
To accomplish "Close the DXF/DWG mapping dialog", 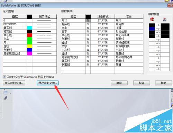I will (x=170, y=5).
